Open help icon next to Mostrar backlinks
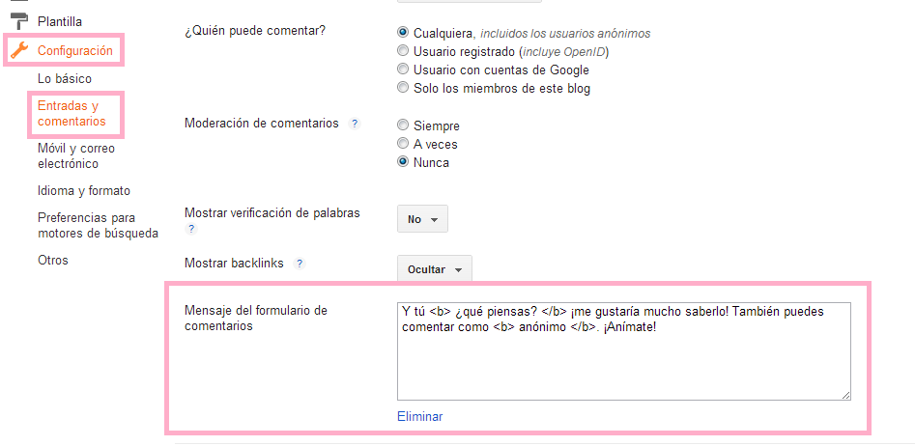The width and height of the screenshot is (915, 446). (x=300, y=263)
